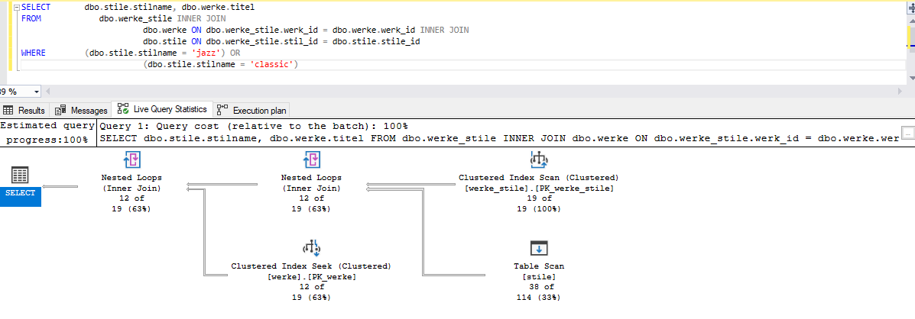Open the Execution plan tab

(x=252, y=110)
